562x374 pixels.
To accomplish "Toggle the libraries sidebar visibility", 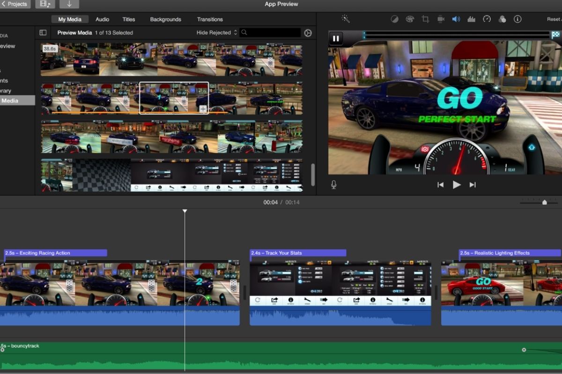I will click(43, 33).
